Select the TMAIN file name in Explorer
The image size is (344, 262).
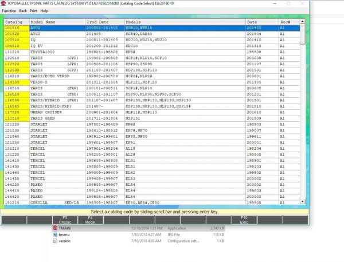click(x=64, y=228)
